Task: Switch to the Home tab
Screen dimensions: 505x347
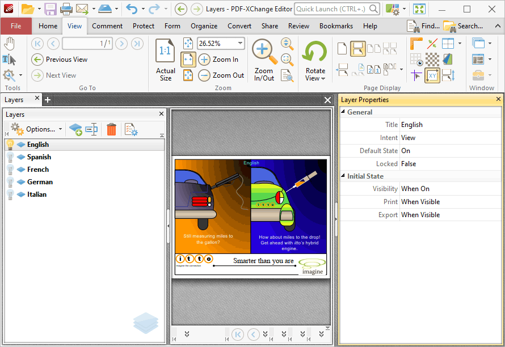Action: tap(48, 26)
